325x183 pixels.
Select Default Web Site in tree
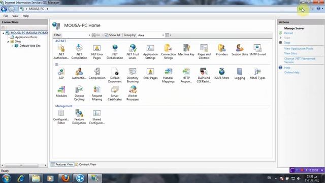tap(30, 46)
